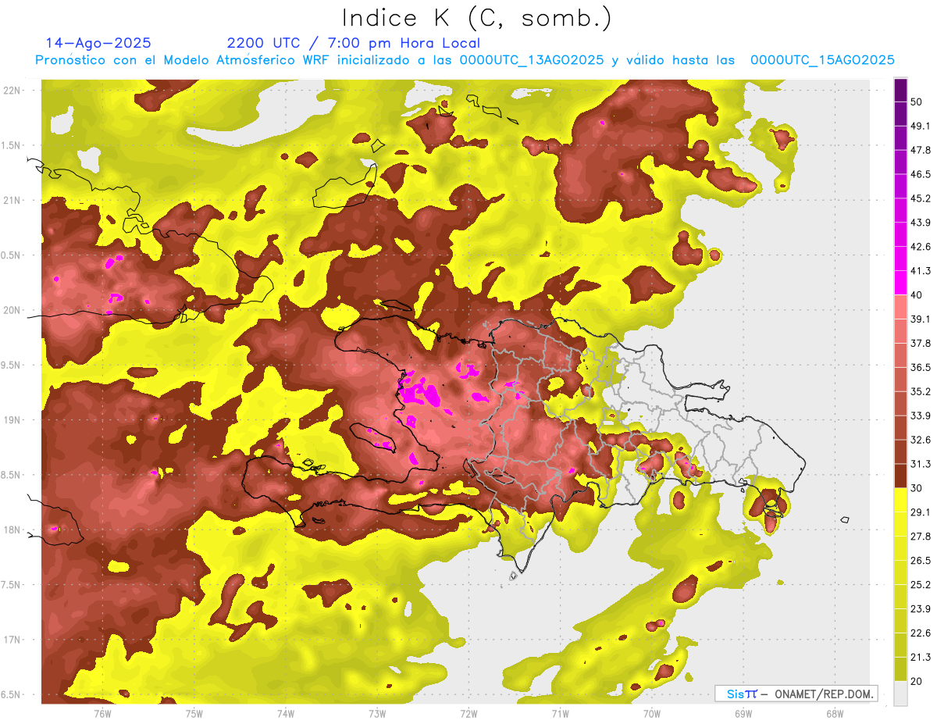Click the colorbar value "49.1"
The image size is (937, 724).
[x=920, y=125]
